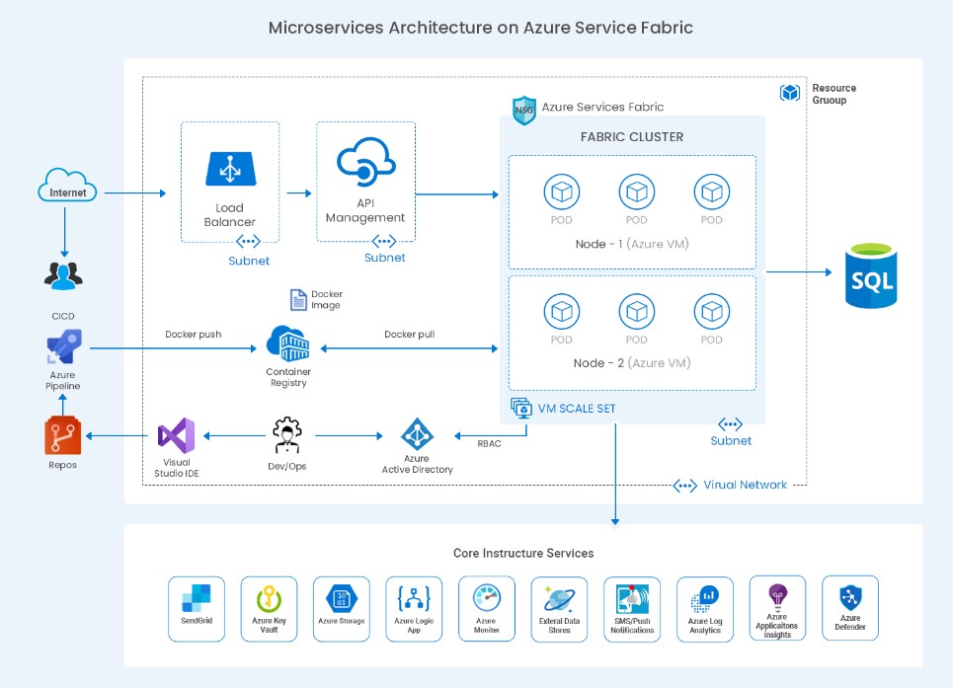Select the API Management cloud icon
953x688 pixels.
365,162
